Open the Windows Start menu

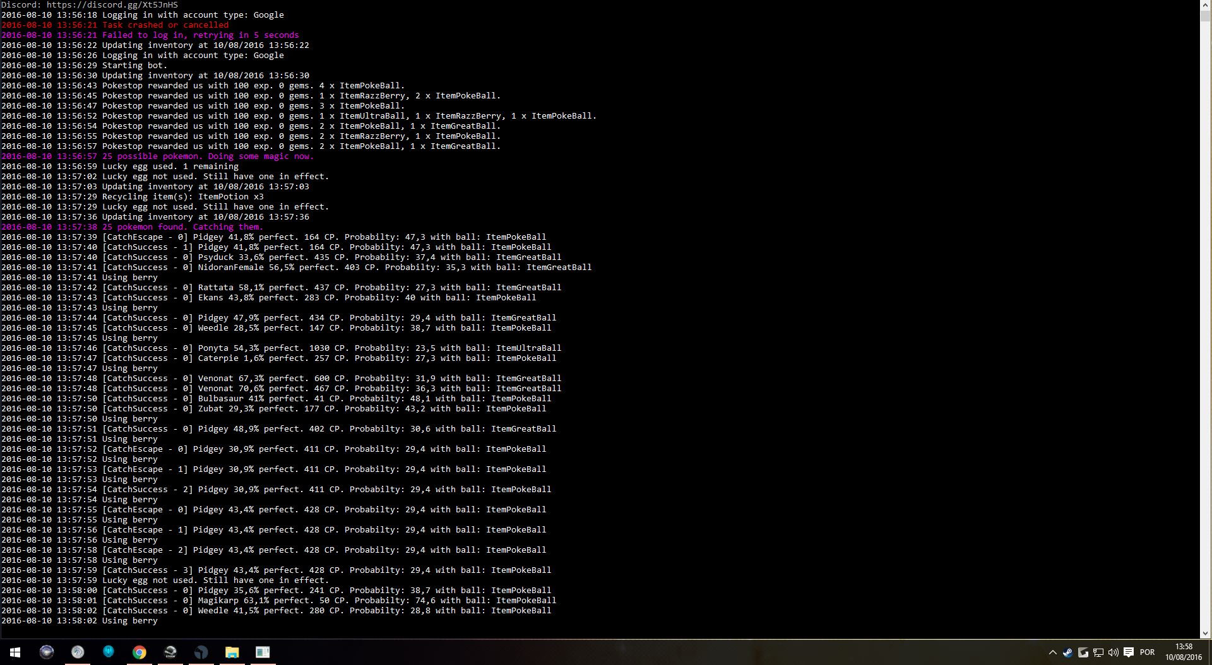click(15, 652)
